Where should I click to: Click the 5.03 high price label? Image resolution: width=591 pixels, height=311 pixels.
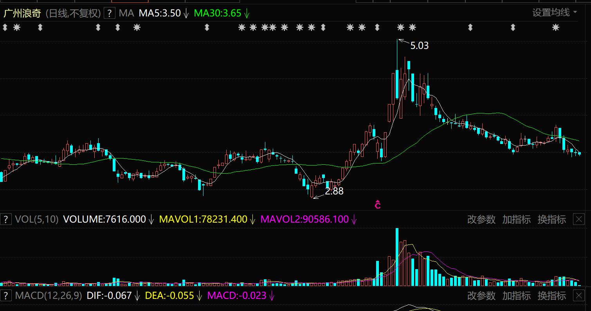coord(420,46)
